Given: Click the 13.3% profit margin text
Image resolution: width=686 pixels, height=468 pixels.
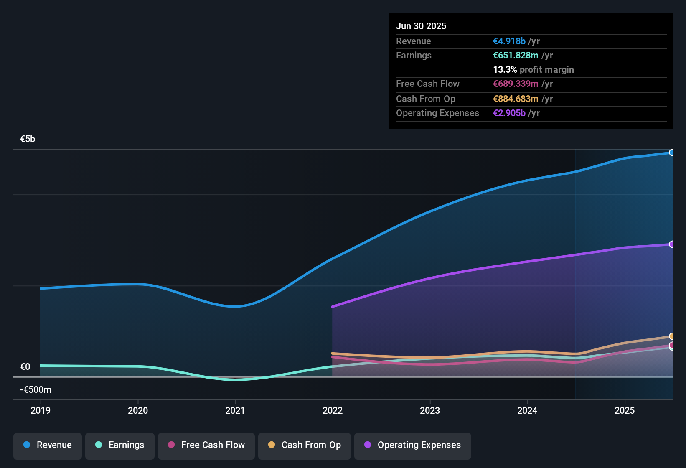Looking at the screenshot, I should coord(534,69).
